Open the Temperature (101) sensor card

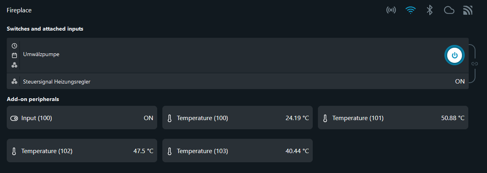pos(393,118)
